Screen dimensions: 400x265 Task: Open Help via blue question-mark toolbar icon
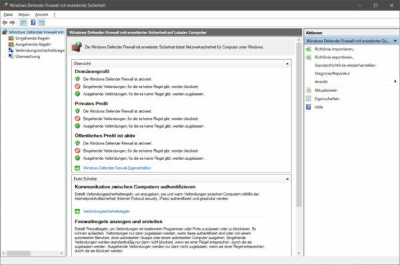tap(33, 23)
